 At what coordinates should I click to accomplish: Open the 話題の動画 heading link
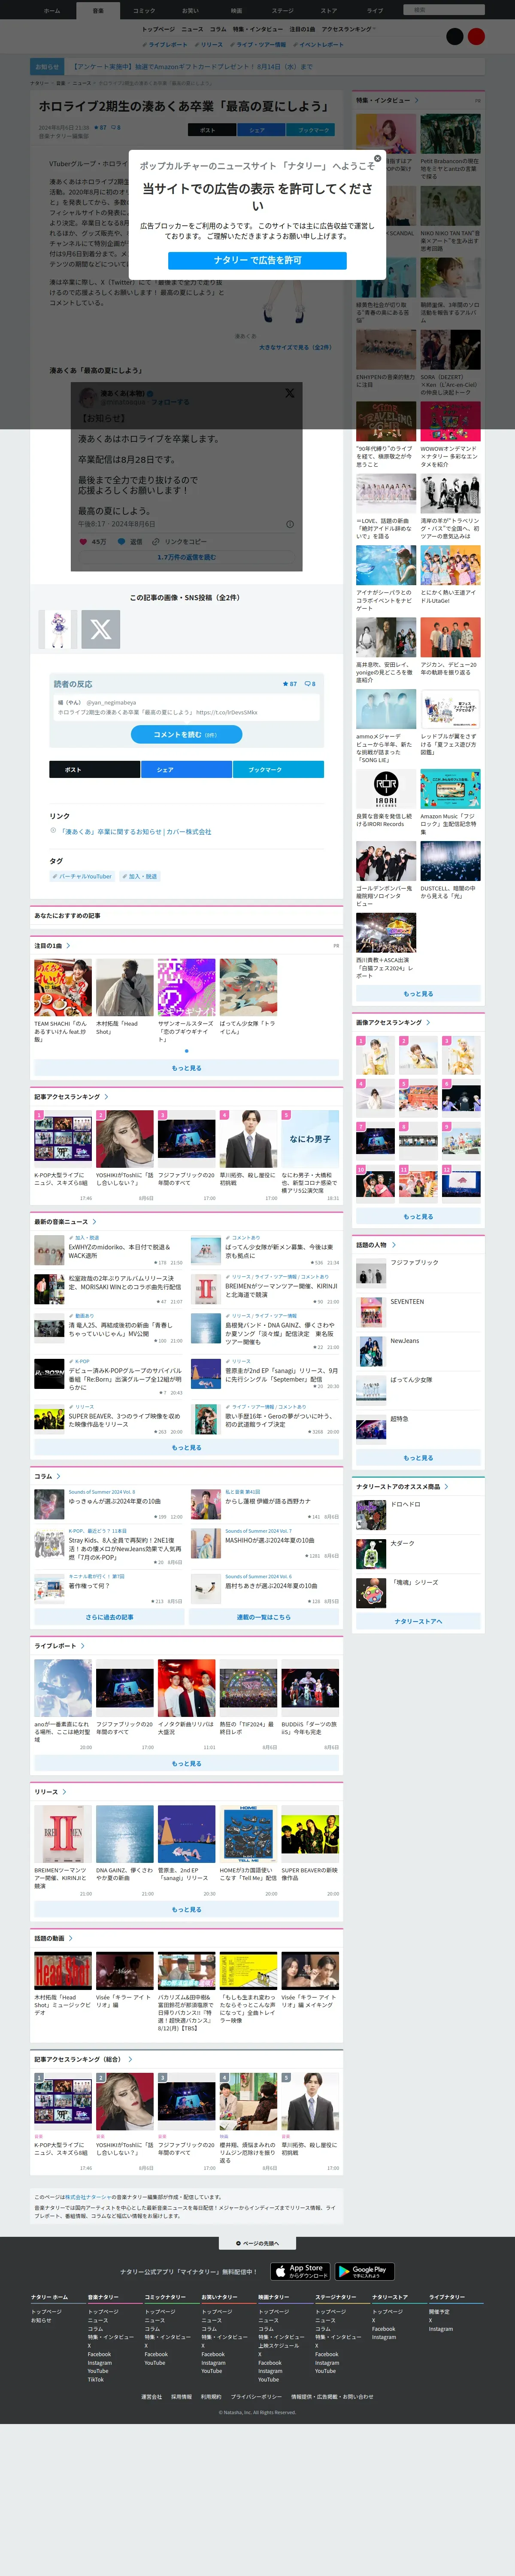(52, 1938)
